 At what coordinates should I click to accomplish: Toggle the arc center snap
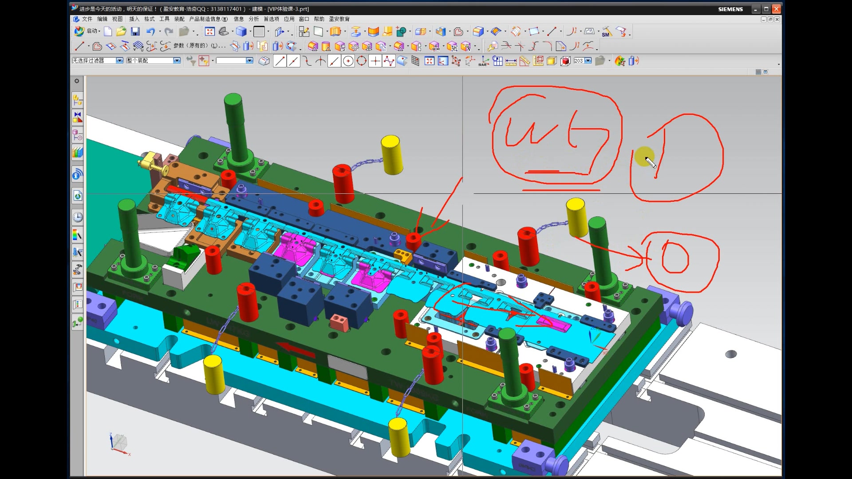(x=348, y=61)
